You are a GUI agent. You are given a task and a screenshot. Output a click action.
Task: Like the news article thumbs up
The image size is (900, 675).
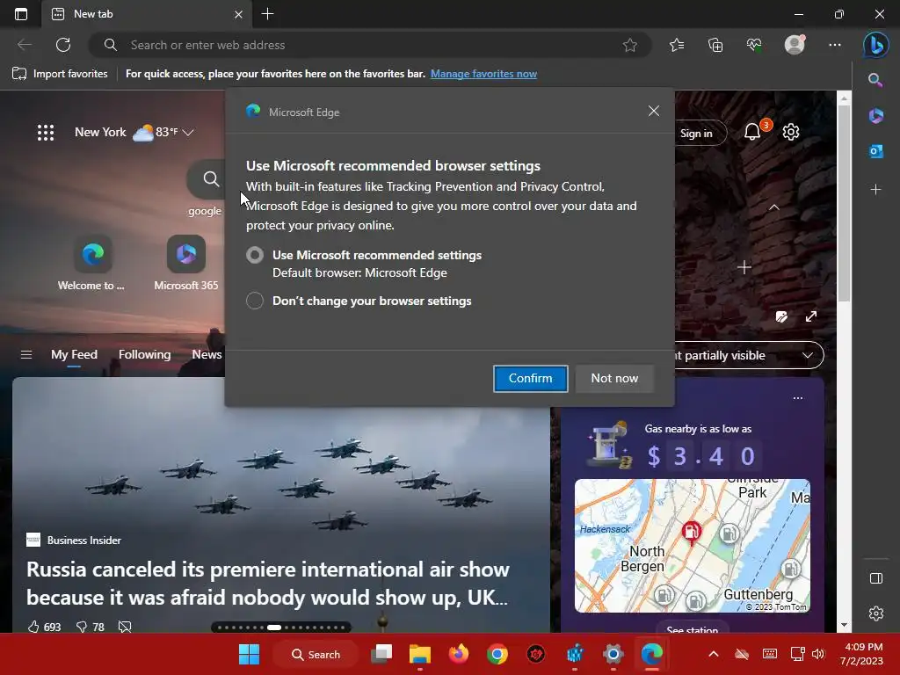[x=34, y=627]
